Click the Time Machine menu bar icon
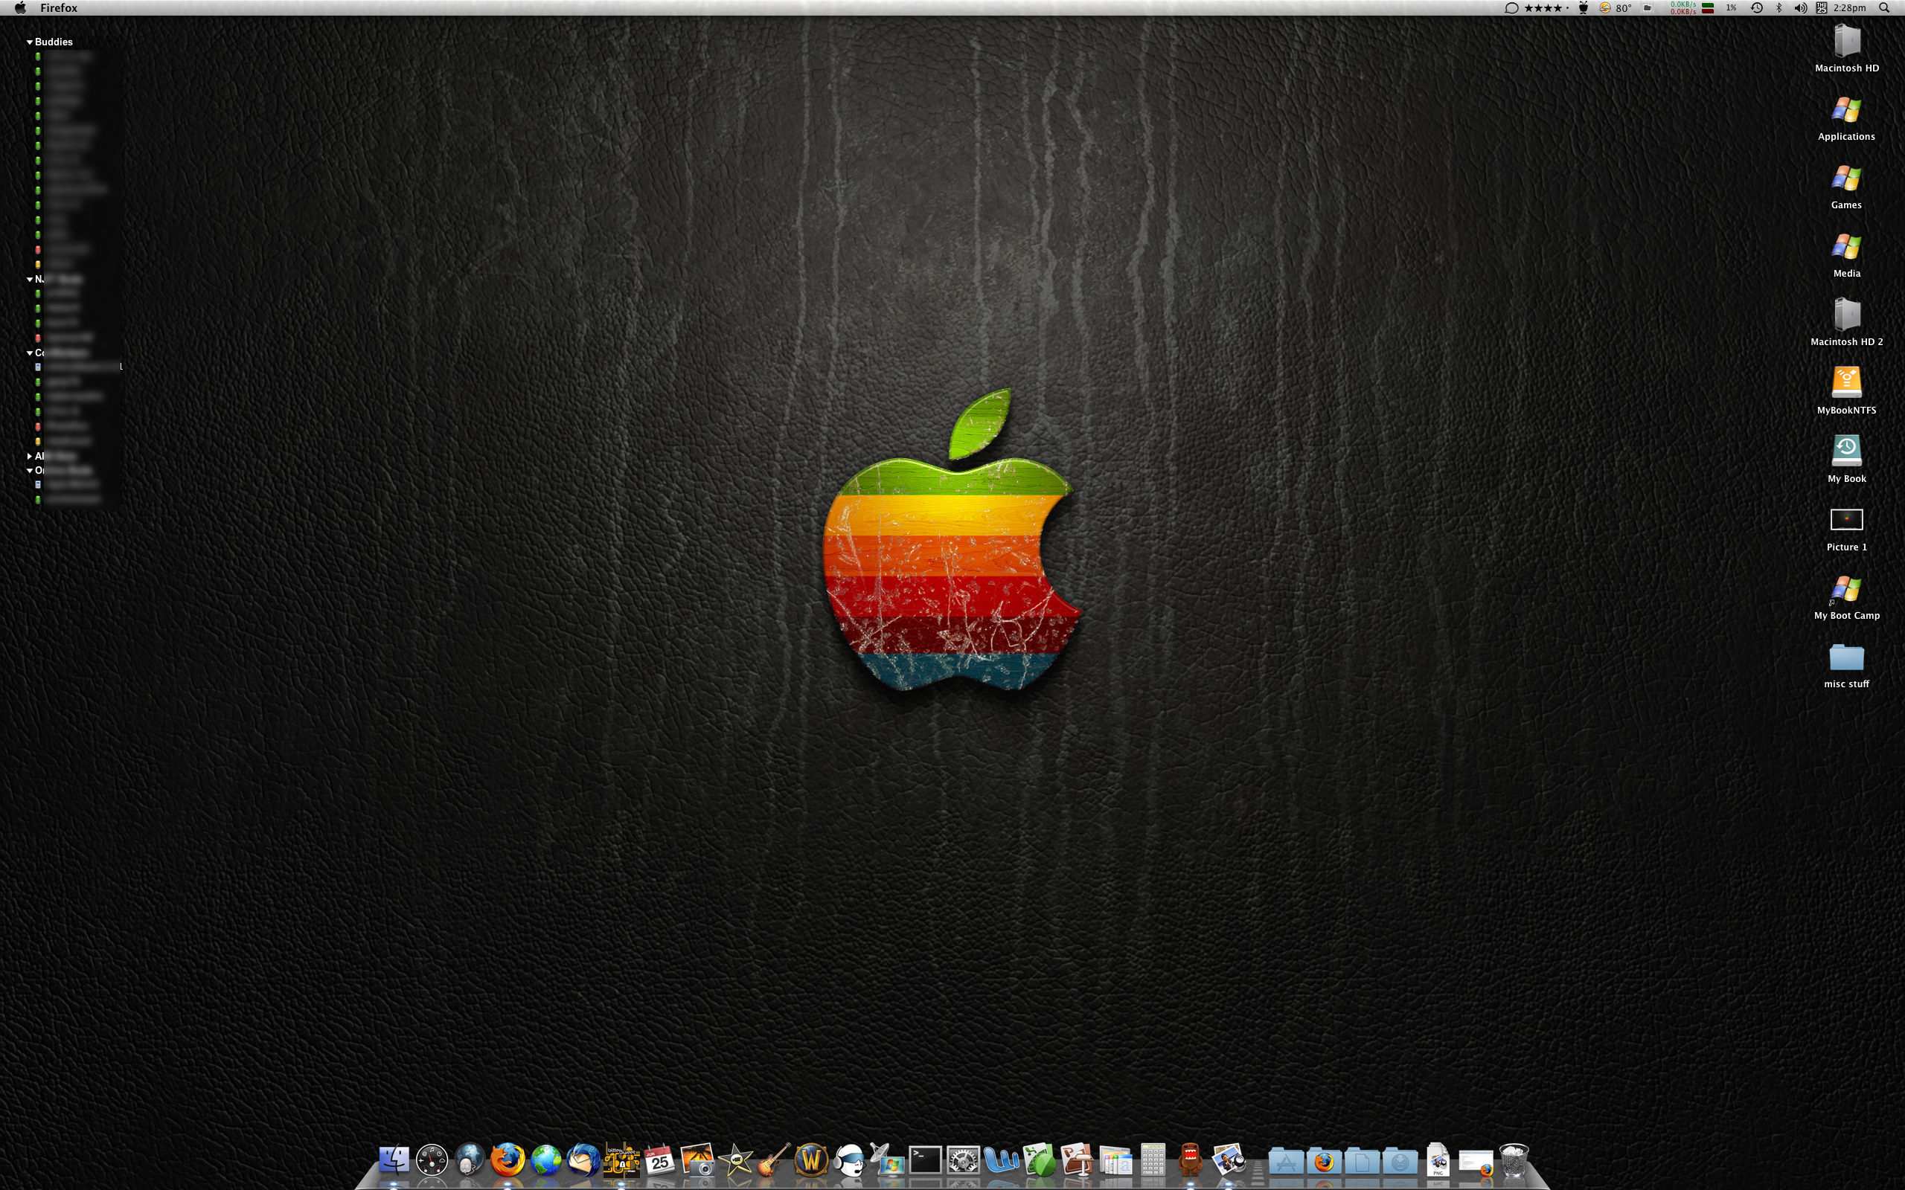The height and width of the screenshot is (1190, 1905). 1756,8
